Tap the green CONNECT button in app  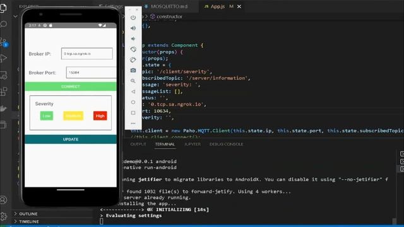point(71,86)
